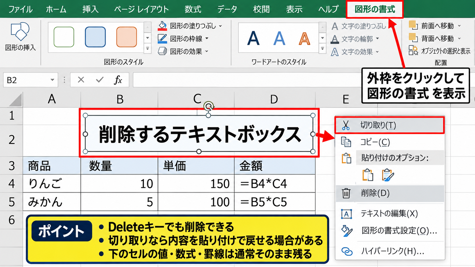Expand the 図形の枠線 dropdown arrow
Image resolution: width=475 pixels, height=267 pixels.
point(207,39)
